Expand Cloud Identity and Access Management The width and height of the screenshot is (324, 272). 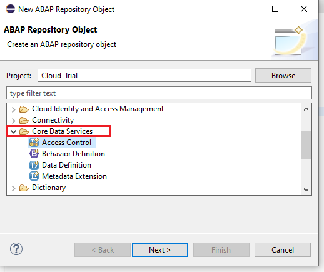(13, 109)
